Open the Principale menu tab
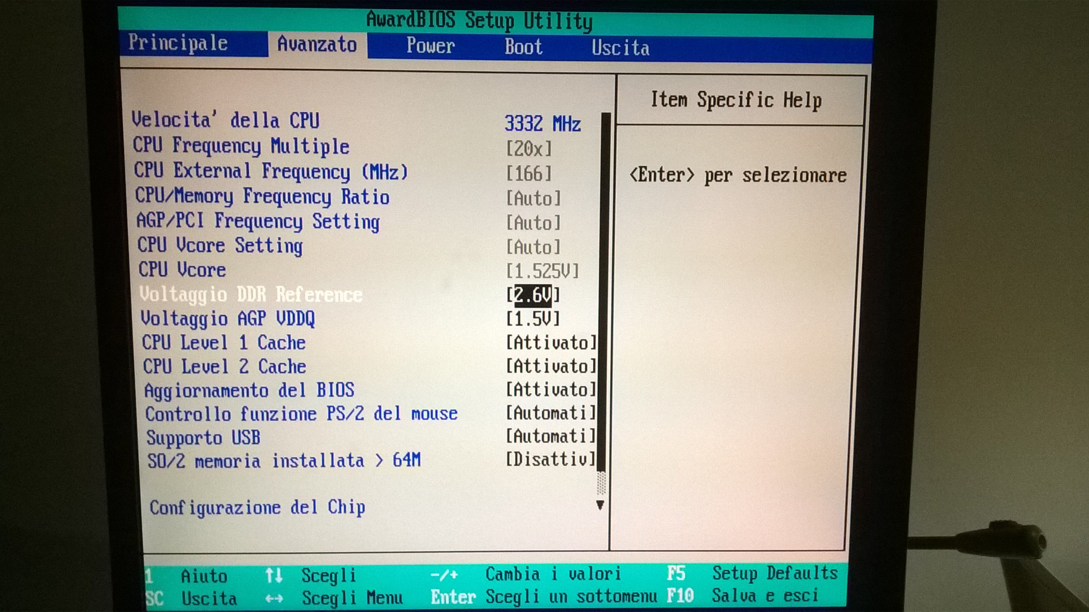 178,43
